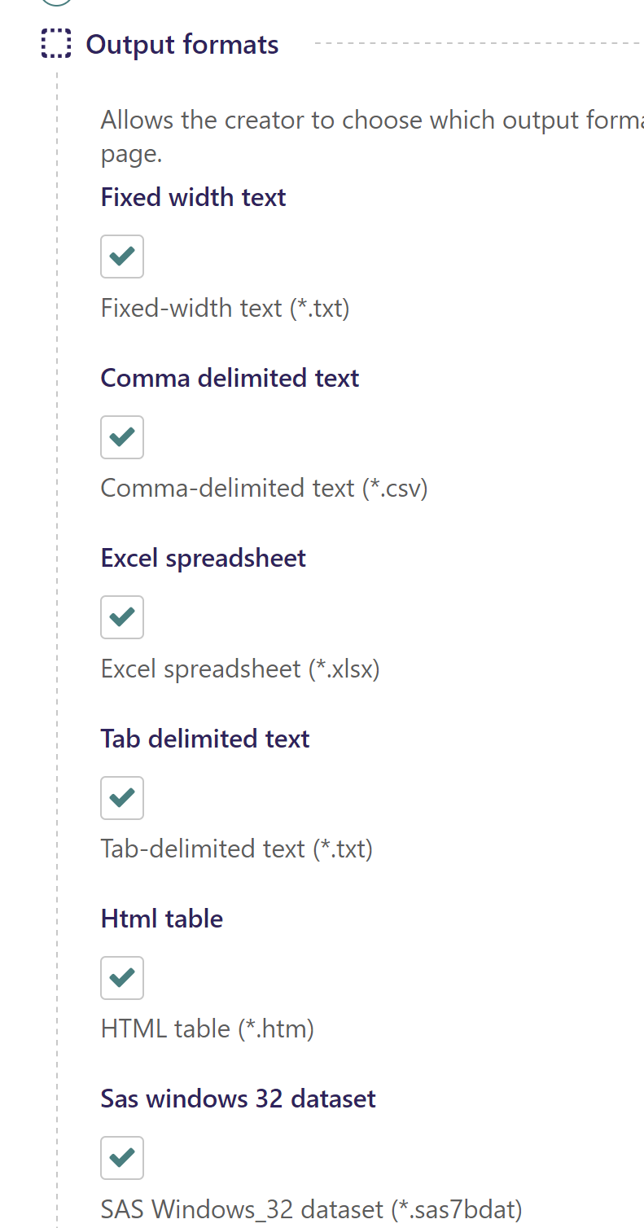Click the Tab delimited text field label
Image resolution: width=644 pixels, height=1228 pixels.
point(204,739)
